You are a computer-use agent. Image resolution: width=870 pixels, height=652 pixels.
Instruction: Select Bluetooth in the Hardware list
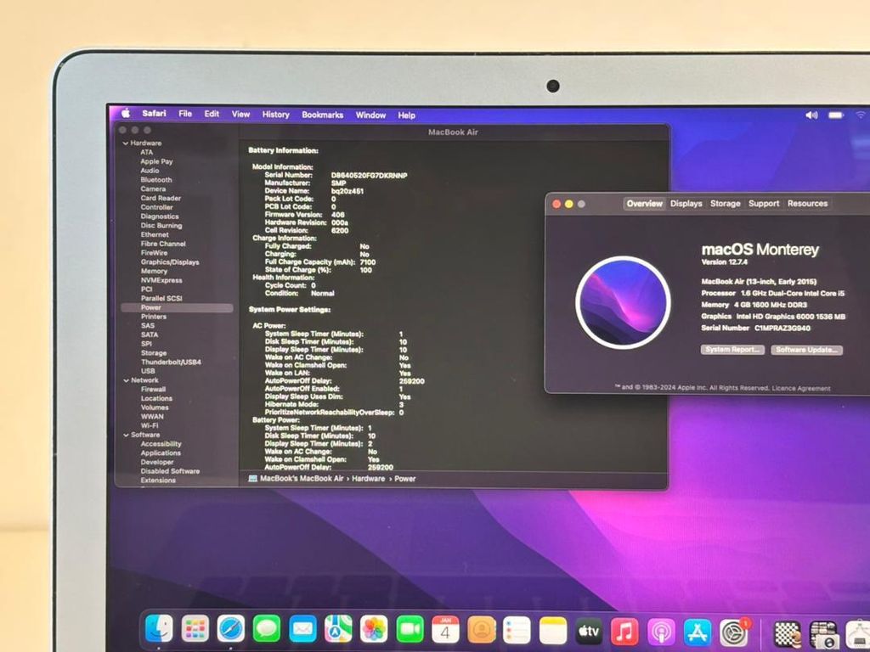(x=156, y=180)
